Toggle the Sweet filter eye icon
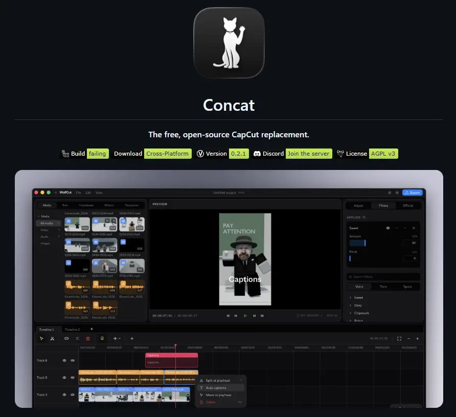The width and height of the screenshot is (456, 417). click(388, 228)
